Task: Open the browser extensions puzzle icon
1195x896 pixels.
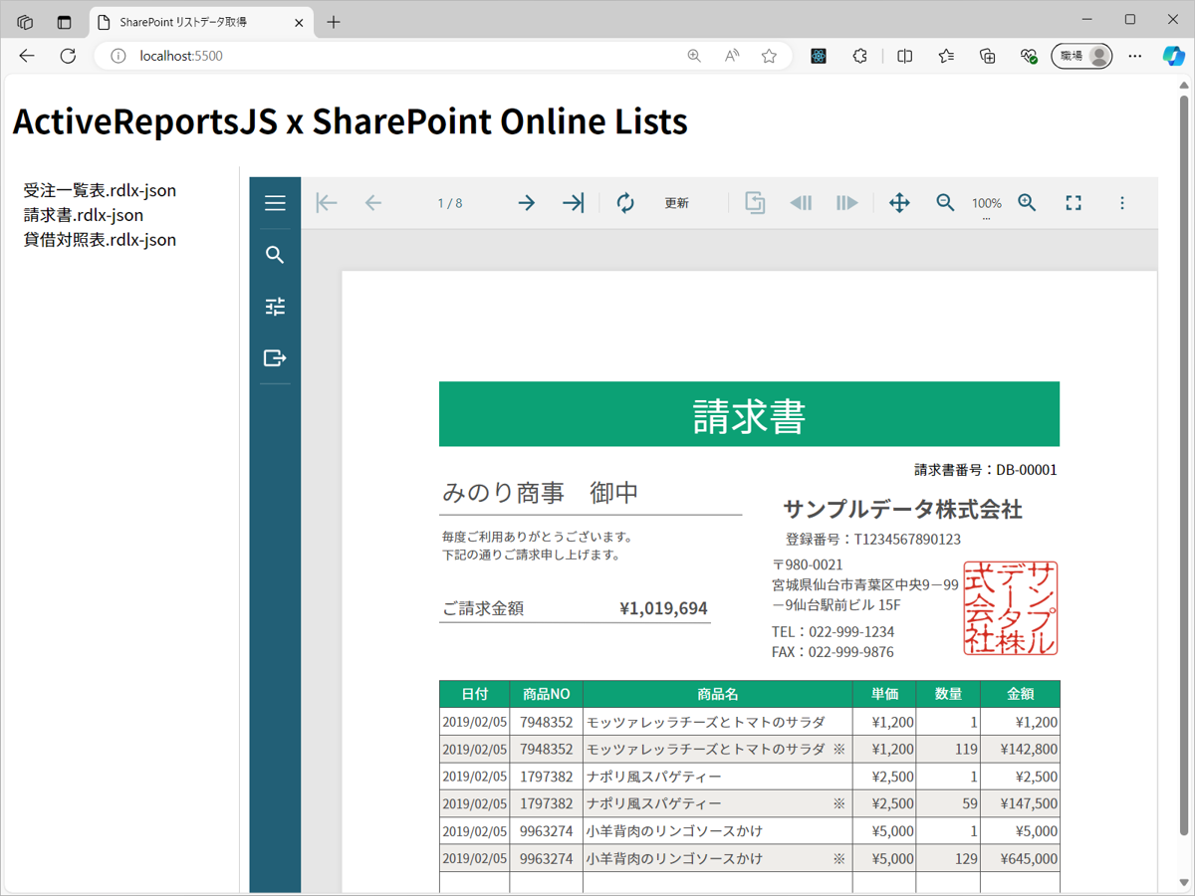Action: coord(860,56)
